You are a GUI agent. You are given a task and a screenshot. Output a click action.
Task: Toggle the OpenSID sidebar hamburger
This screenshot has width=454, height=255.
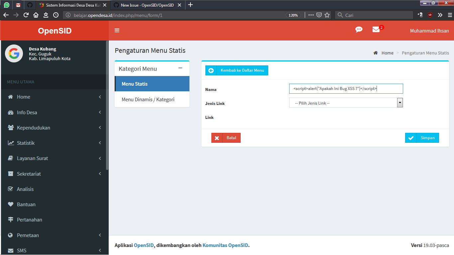(117, 31)
